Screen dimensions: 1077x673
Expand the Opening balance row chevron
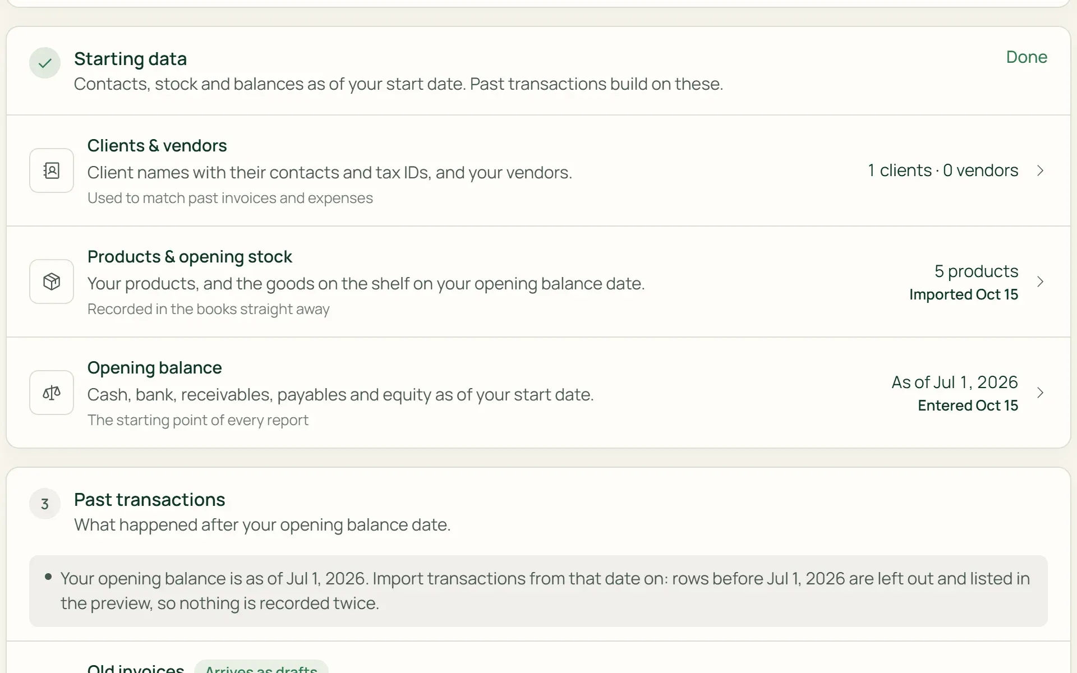[x=1041, y=393]
